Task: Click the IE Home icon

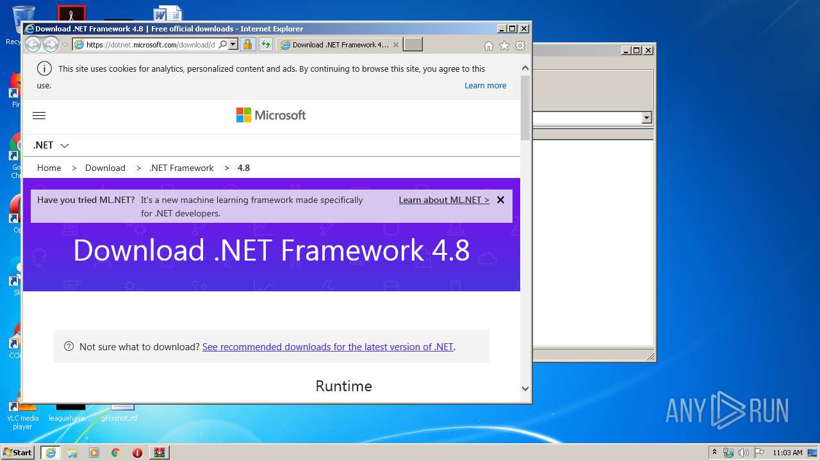Action: pyautogui.click(x=488, y=45)
